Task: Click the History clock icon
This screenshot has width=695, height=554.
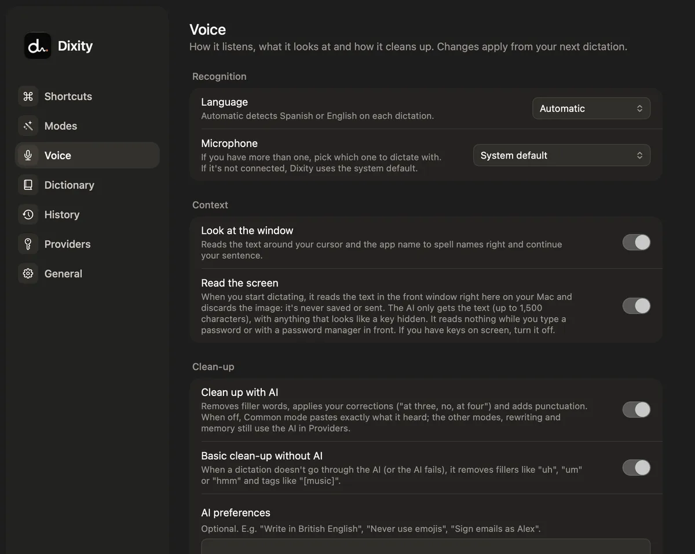Action: (28, 214)
